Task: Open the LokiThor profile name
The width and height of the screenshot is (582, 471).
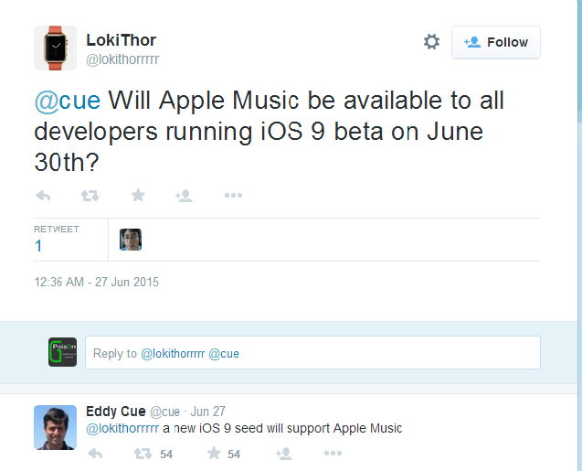Action: 121,40
